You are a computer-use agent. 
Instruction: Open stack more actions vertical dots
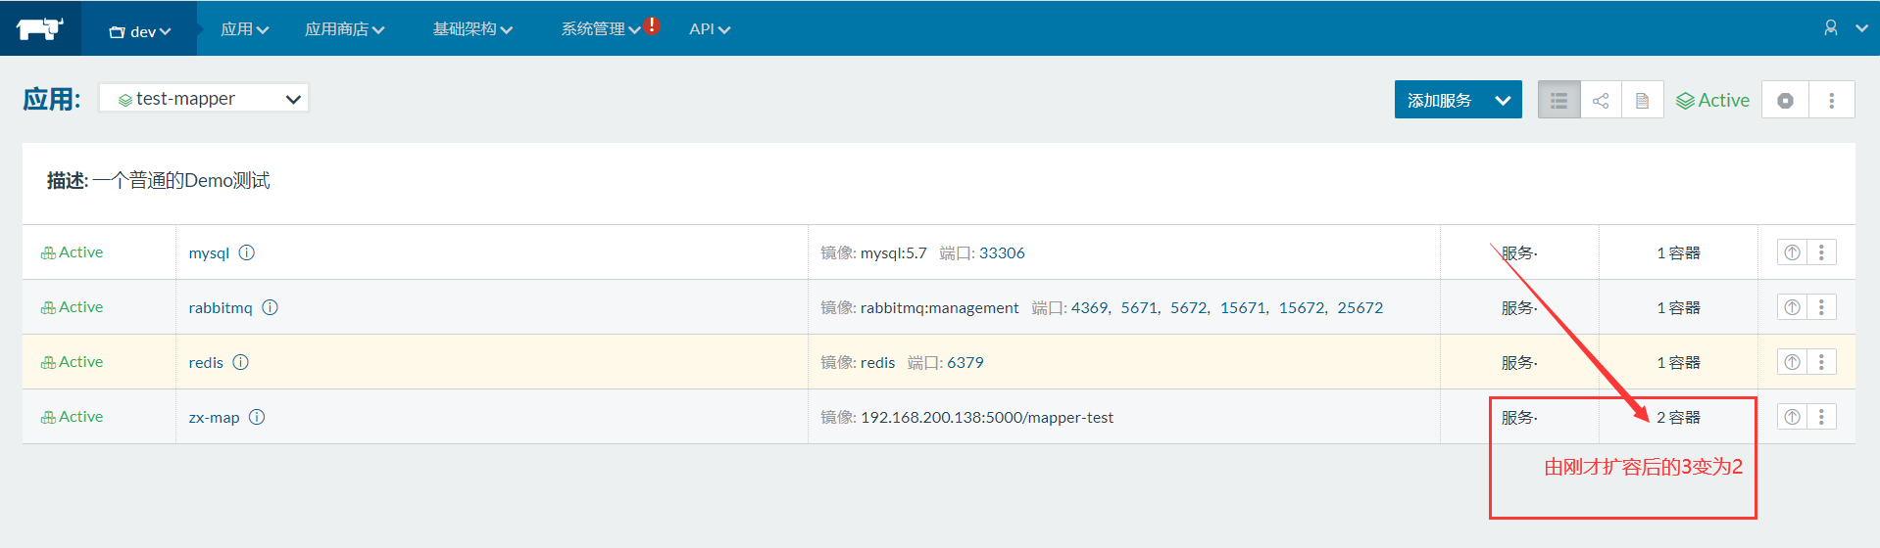(1831, 101)
